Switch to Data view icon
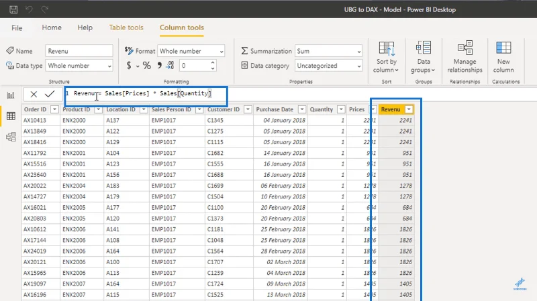The height and width of the screenshot is (301, 537). pos(11,116)
